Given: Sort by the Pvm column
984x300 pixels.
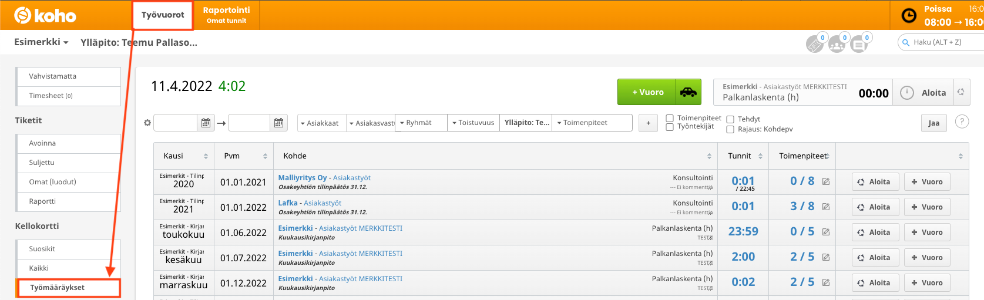Looking at the screenshot, I should coord(245,156).
